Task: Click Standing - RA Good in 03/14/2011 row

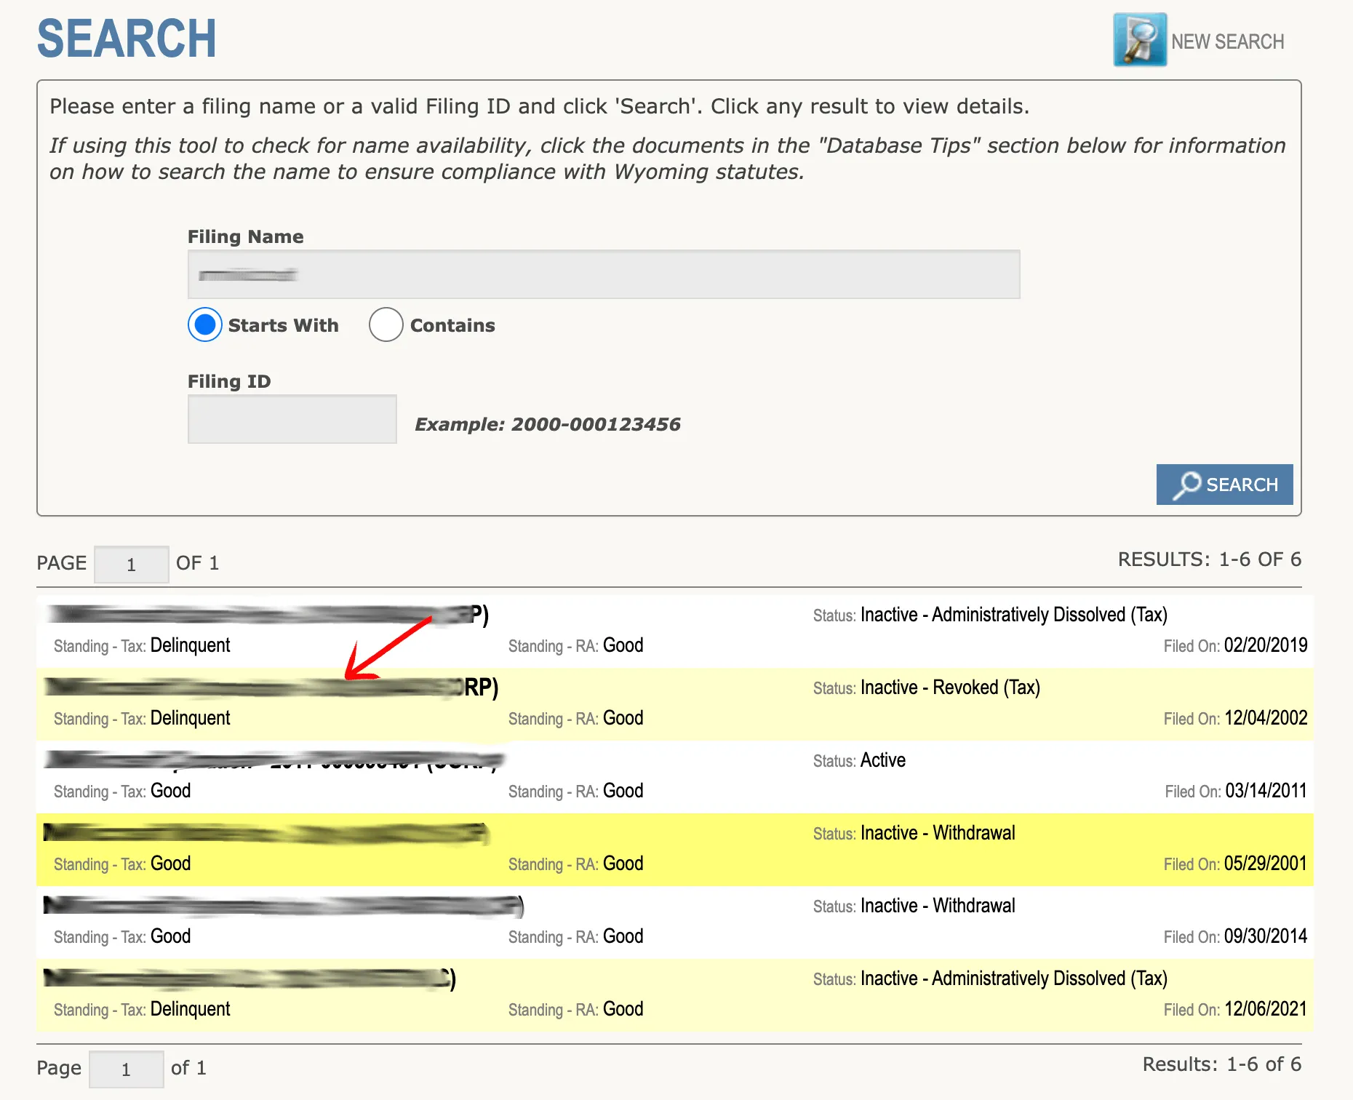Action: pos(576,791)
